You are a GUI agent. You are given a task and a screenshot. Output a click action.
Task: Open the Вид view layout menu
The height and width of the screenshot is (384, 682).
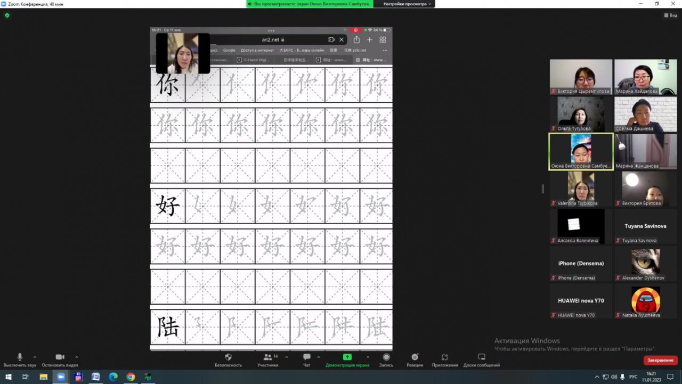point(670,15)
